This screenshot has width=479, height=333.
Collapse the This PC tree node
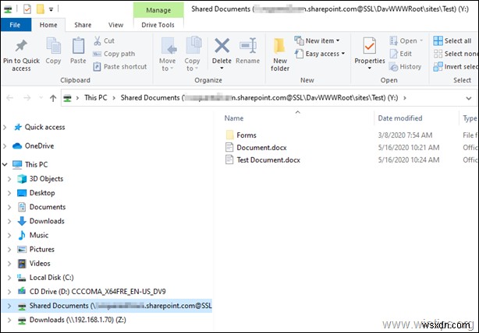5,164
